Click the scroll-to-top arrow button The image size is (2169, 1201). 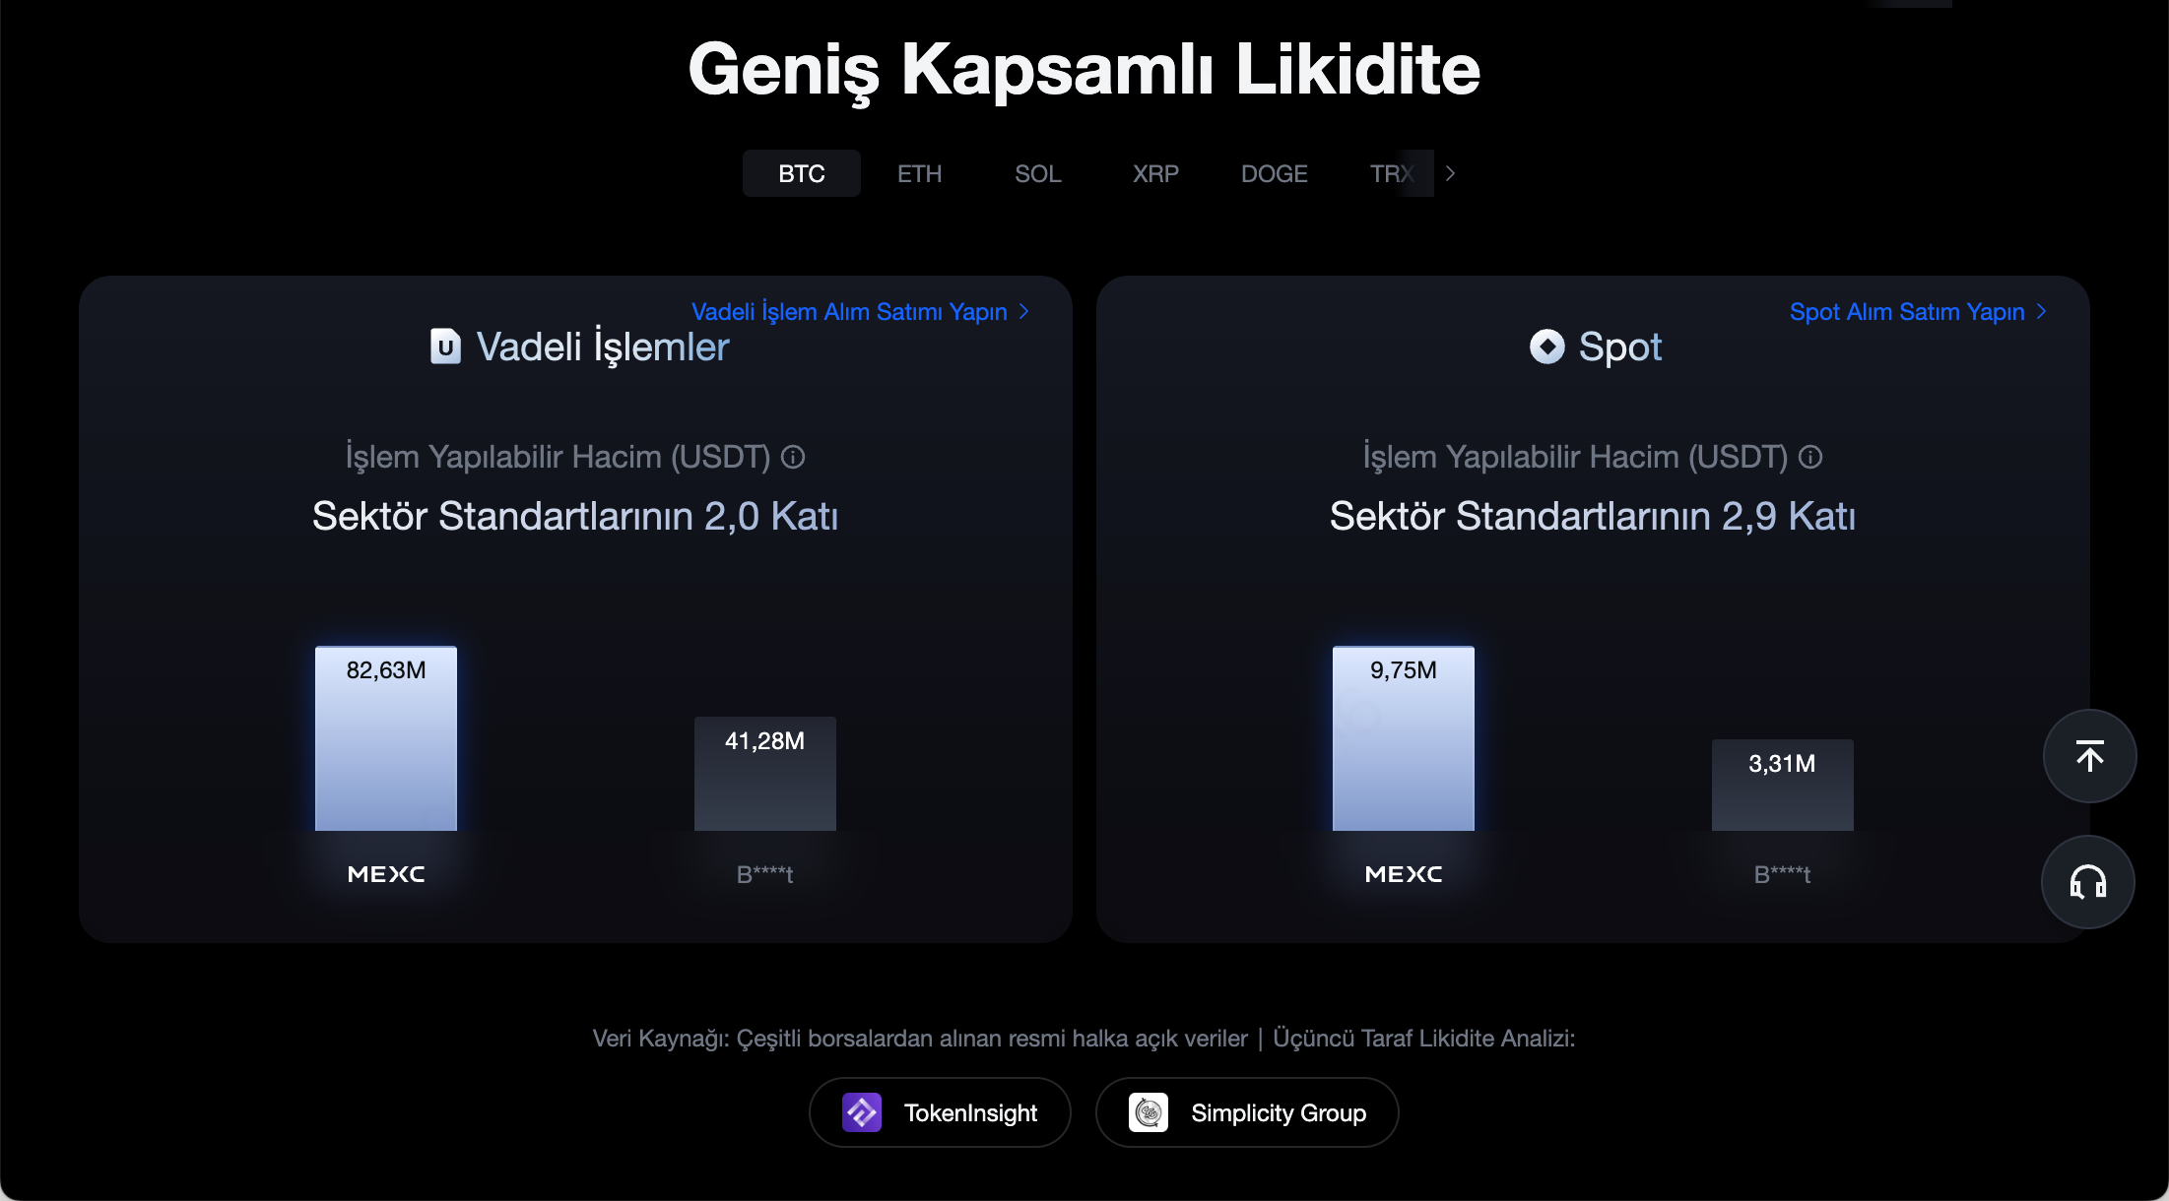(2089, 756)
